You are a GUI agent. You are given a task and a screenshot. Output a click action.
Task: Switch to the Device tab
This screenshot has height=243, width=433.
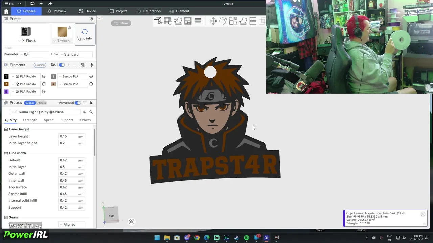coord(87,11)
